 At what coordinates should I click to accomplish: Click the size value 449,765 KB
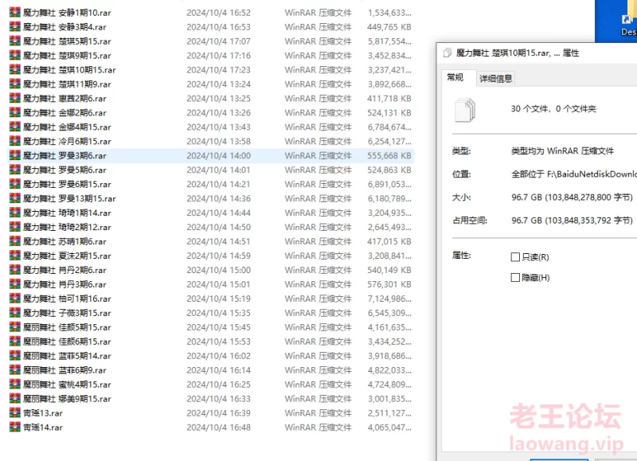389,27
